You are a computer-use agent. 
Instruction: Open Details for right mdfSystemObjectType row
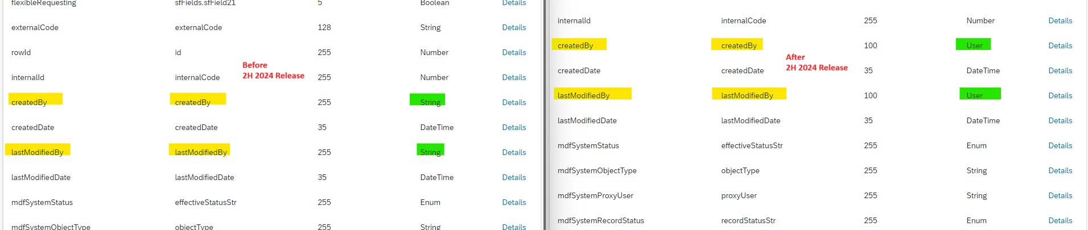1060,170
